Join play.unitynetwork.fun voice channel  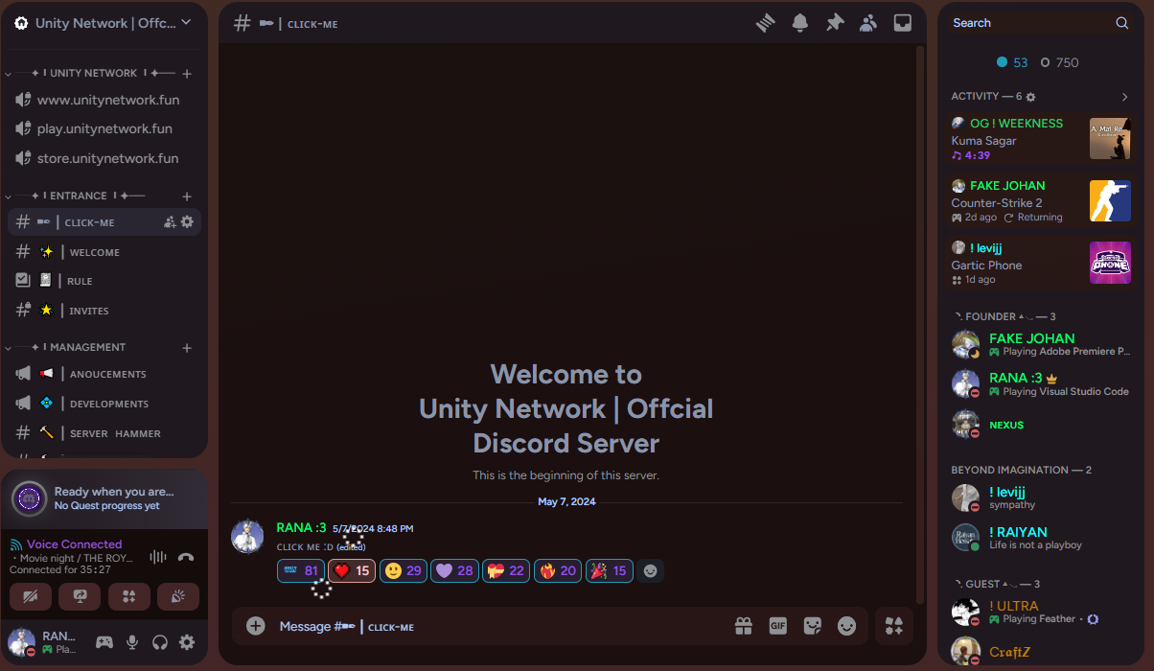pyautogui.click(x=104, y=128)
